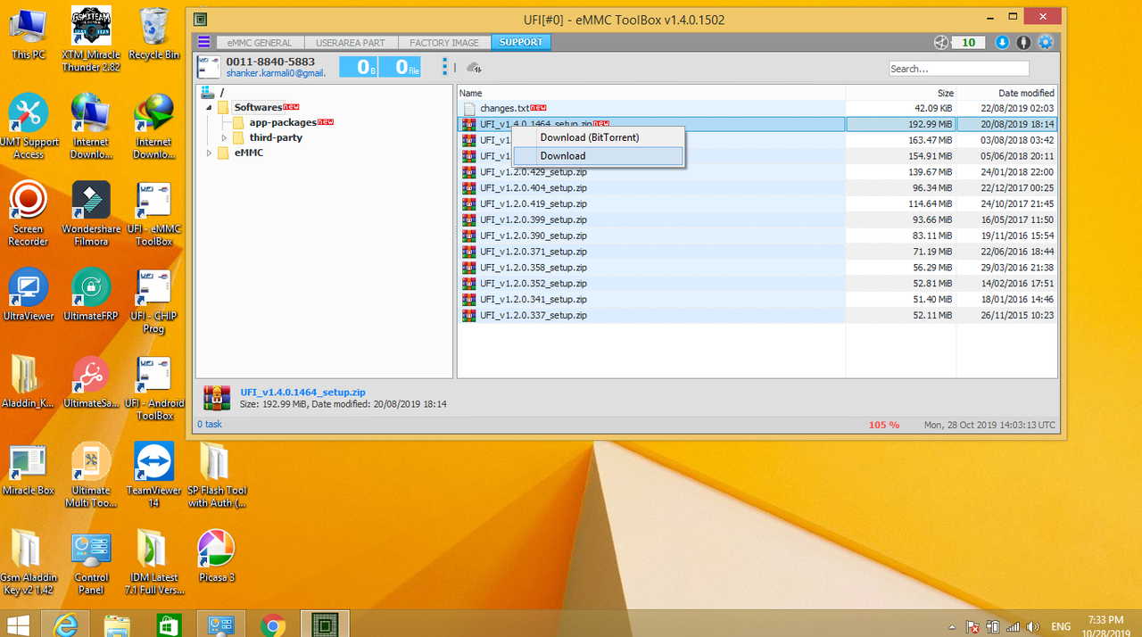The height and width of the screenshot is (637, 1142).
Task: Open UMT Support Access desktop icon
Action: pos(29,128)
